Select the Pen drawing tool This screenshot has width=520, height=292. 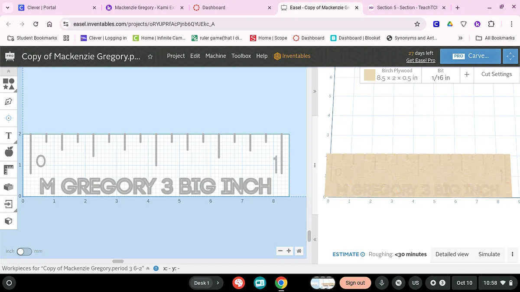pos(9,101)
